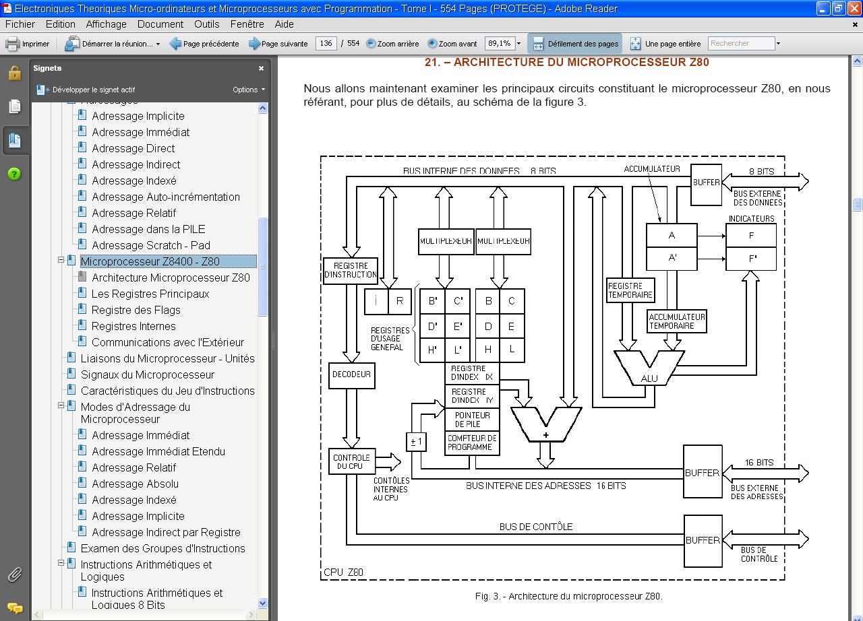863x621 pixels.
Task: Select bookmark Adressage Absolu
Action: click(136, 484)
